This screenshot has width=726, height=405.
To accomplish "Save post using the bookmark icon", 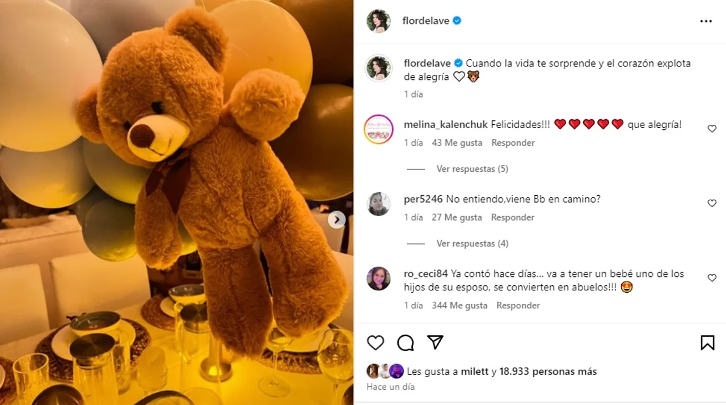I will click(x=707, y=343).
